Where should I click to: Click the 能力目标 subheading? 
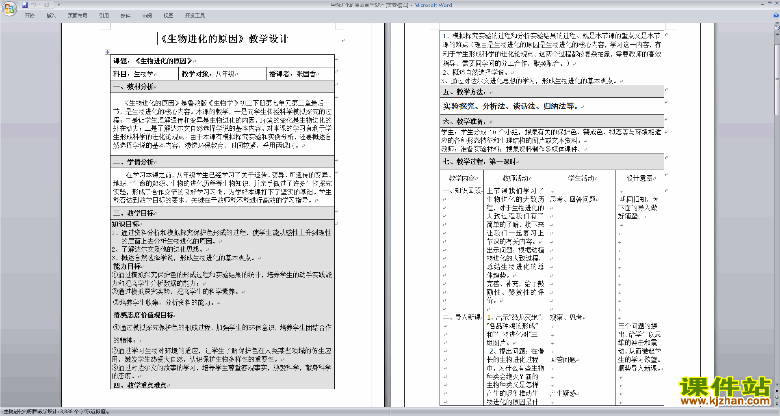coord(127,266)
